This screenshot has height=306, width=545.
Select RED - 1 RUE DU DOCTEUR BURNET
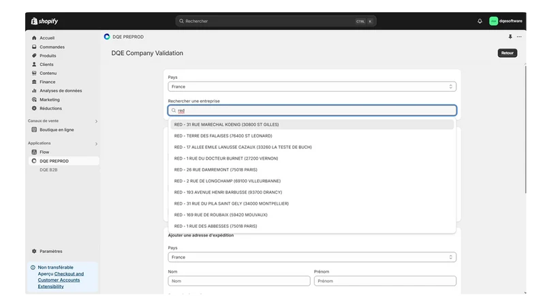click(312, 158)
